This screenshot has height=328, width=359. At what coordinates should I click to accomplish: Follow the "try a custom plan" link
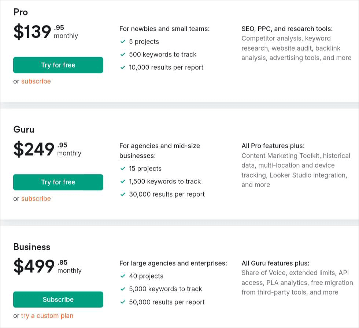click(47, 316)
